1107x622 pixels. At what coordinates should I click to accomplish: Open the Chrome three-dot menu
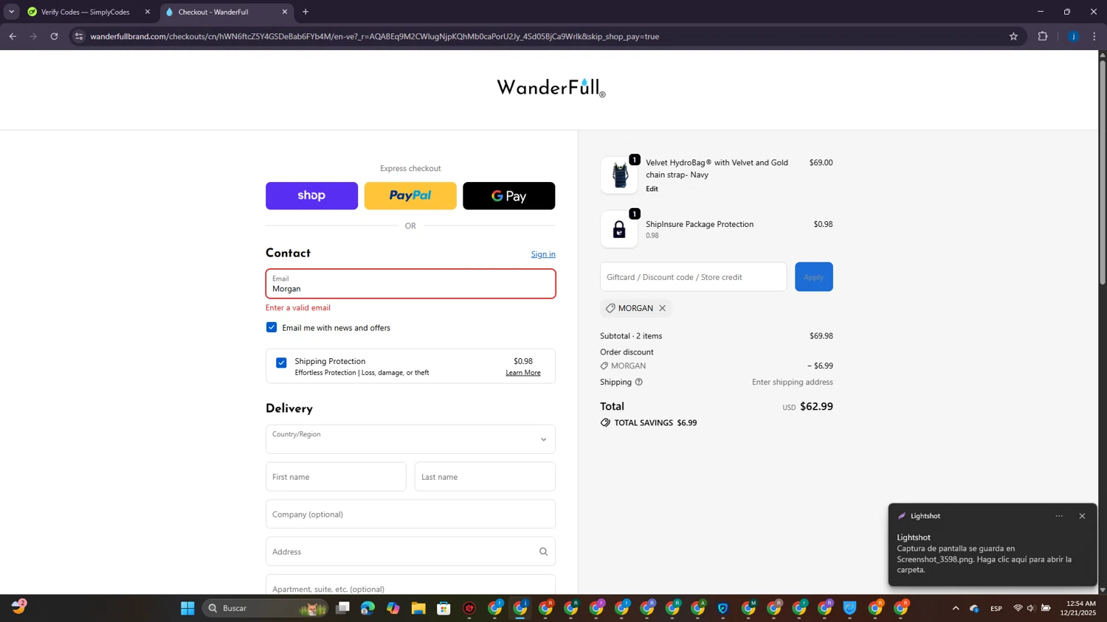(1094, 36)
